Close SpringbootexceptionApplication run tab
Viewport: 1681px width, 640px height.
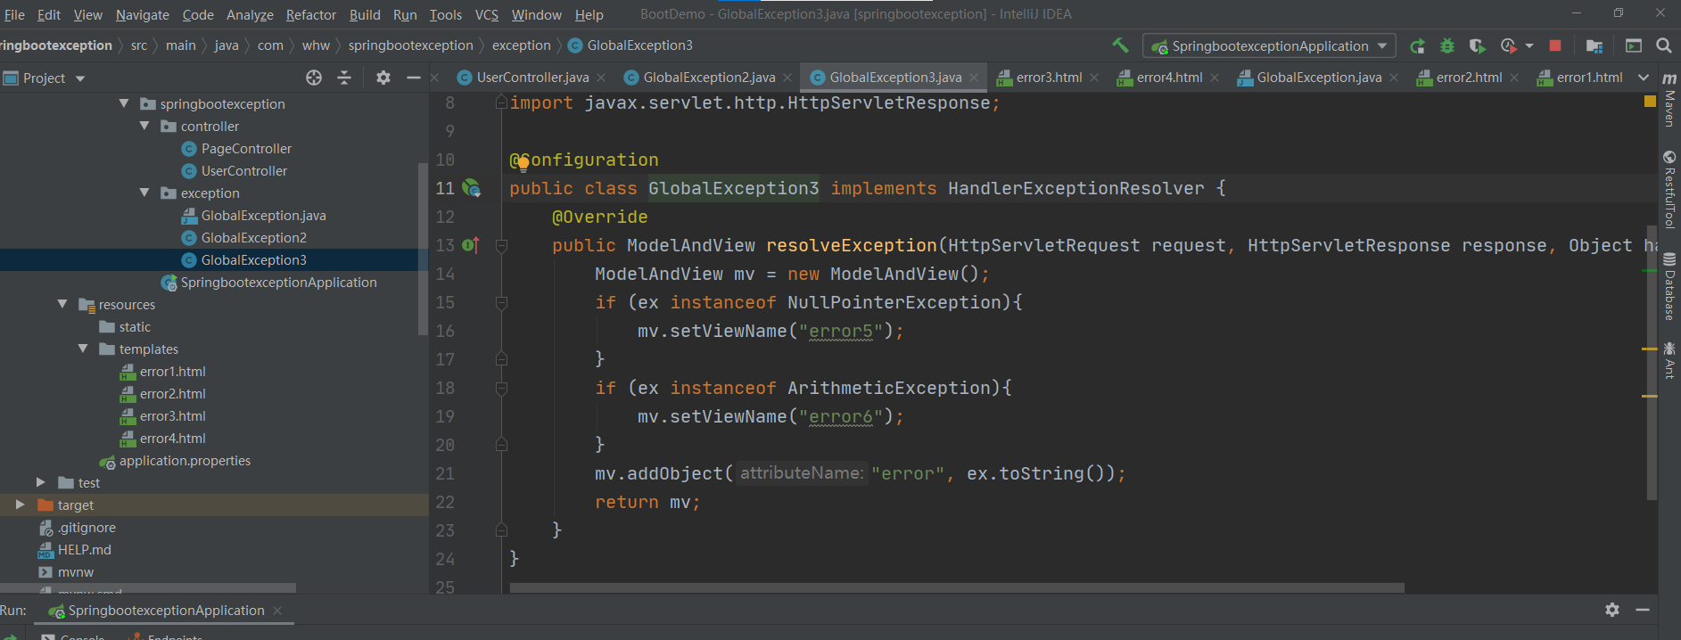point(277,611)
